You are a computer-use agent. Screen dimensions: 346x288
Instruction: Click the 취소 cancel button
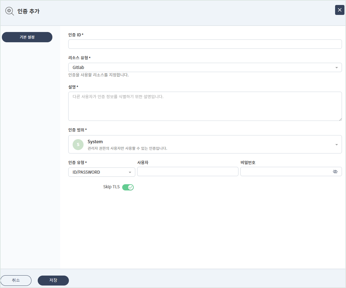point(16,280)
